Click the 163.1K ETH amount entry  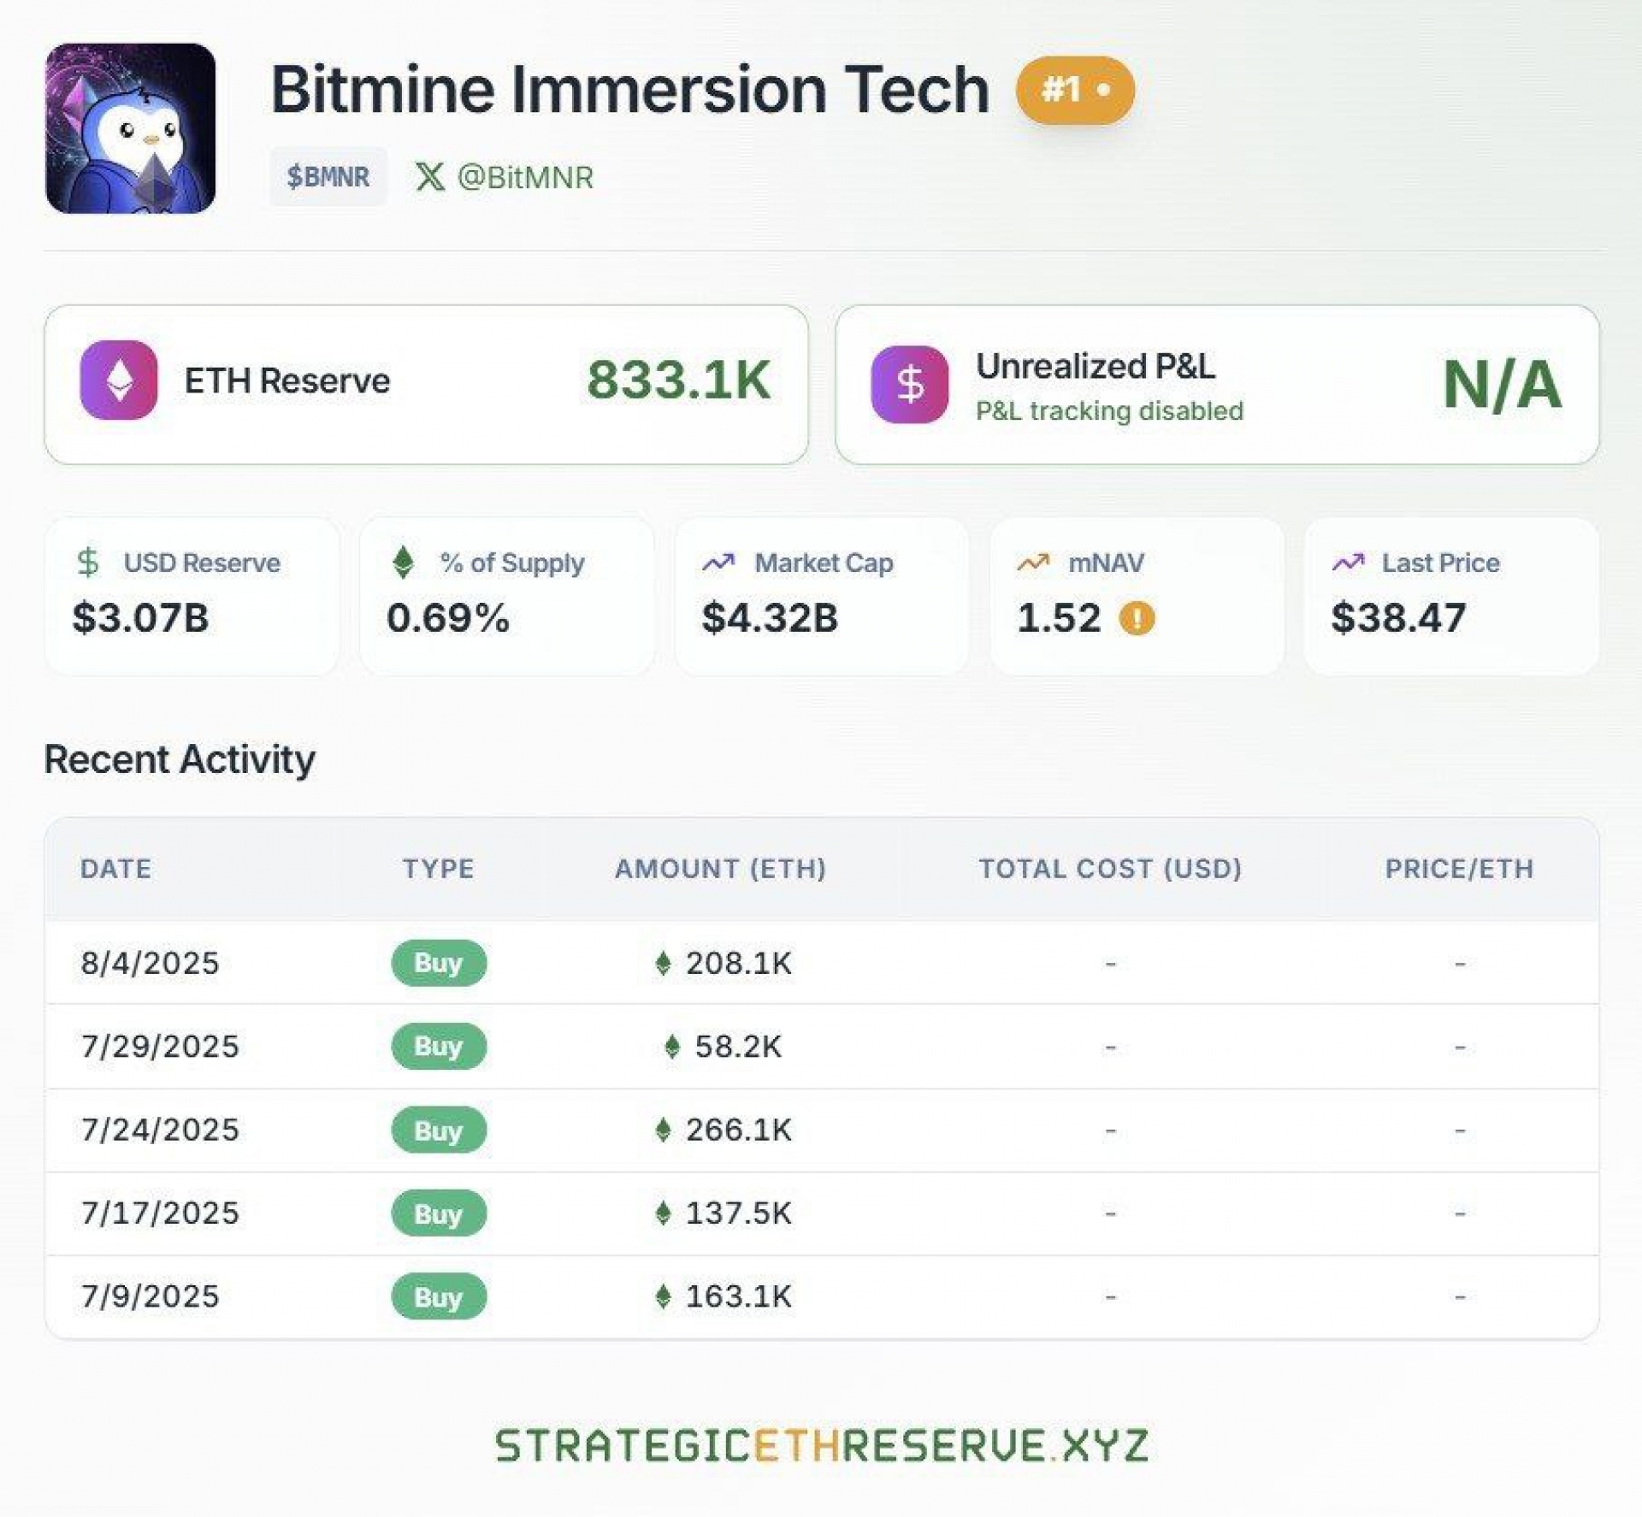tap(738, 1296)
